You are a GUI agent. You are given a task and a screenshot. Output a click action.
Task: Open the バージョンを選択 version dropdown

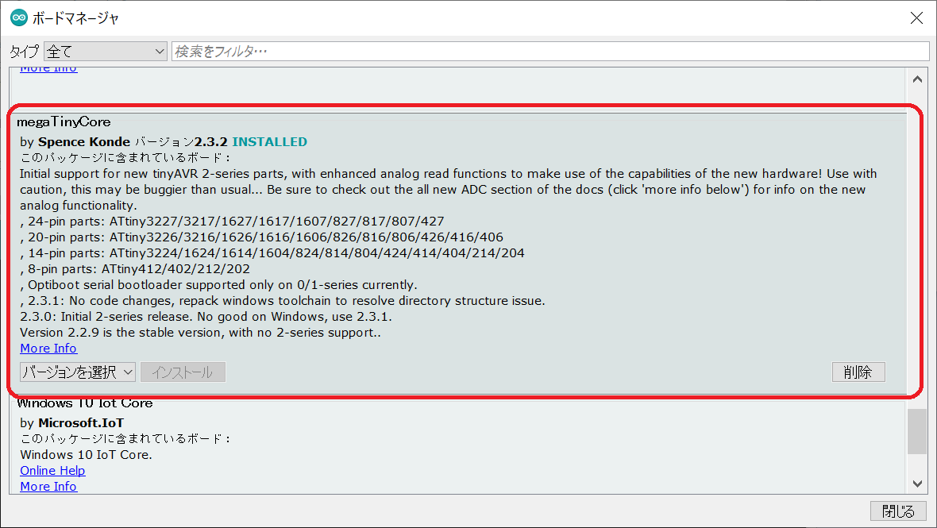(x=78, y=372)
